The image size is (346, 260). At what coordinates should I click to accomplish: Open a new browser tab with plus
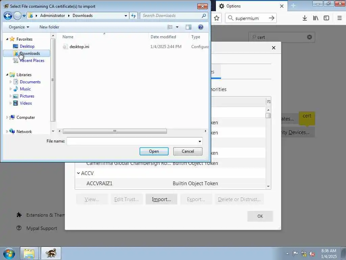pyautogui.click(x=293, y=5)
